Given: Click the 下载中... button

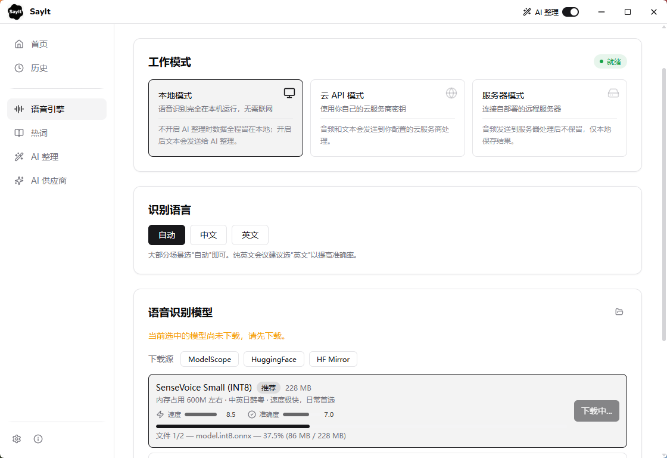Looking at the screenshot, I should (596, 411).
